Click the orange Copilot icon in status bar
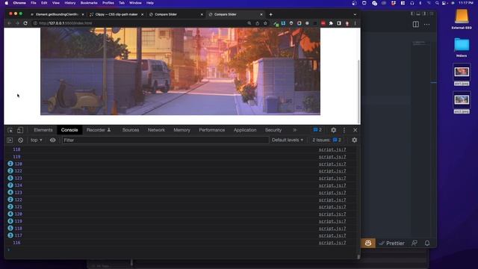 (368, 243)
